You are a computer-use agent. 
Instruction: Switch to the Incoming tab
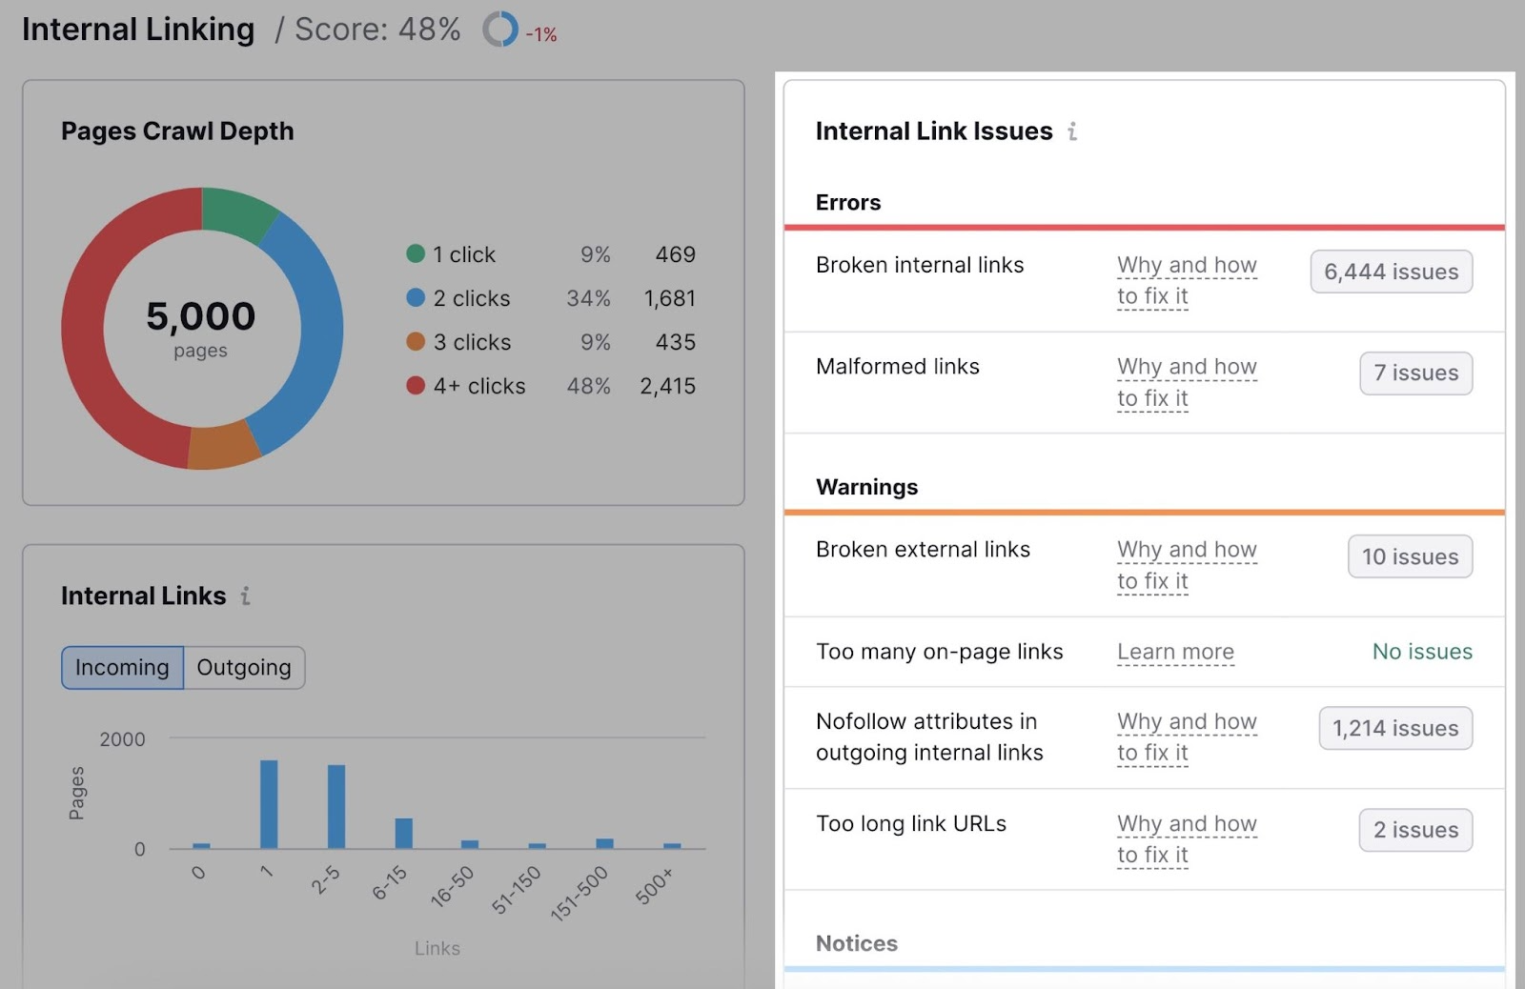point(122,668)
